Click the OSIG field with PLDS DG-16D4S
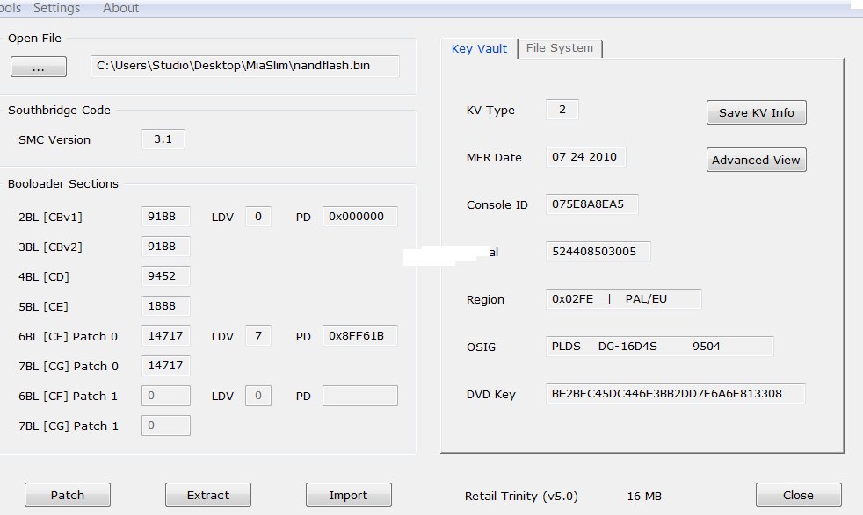This screenshot has width=863, height=515. pyautogui.click(x=659, y=347)
